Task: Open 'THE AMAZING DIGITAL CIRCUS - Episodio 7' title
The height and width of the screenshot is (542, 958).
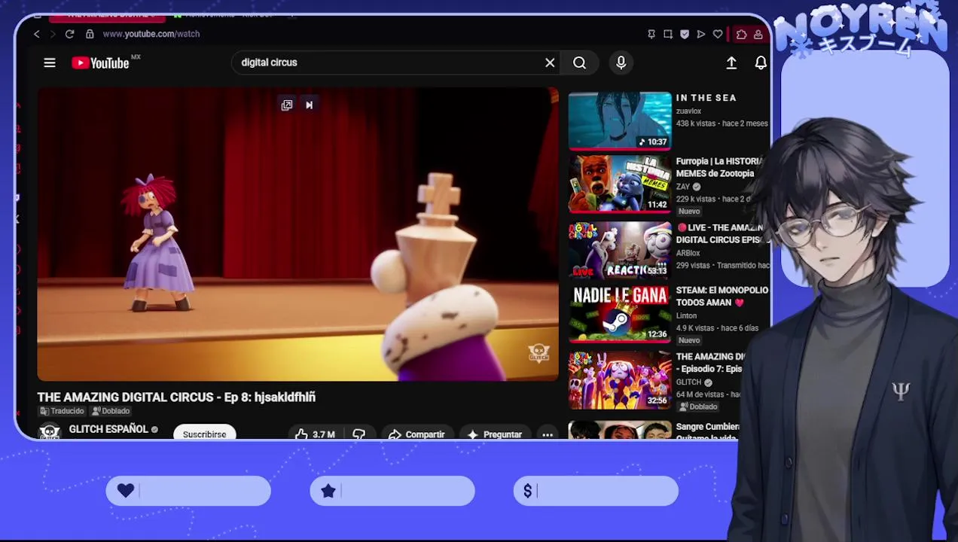Action: (709, 363)
